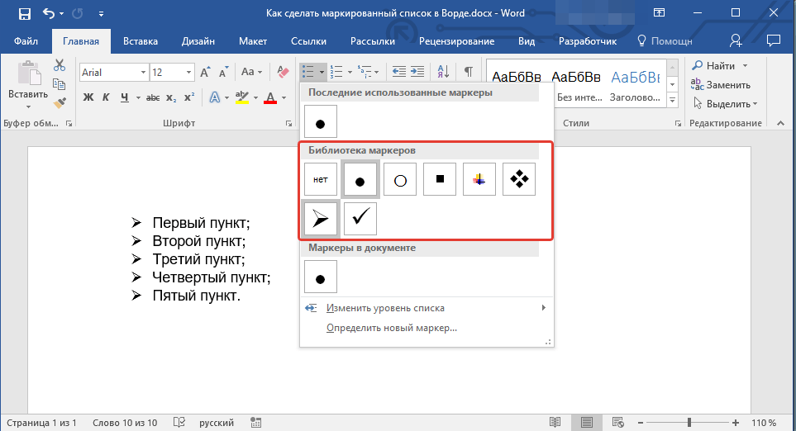This screenshot has height=431, width=796.
Task: Click the Помощн tell-me search box
Action: tap(665, 41)
